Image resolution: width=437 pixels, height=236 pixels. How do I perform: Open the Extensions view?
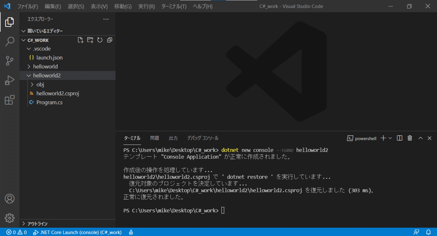click(x=9, y=100)
